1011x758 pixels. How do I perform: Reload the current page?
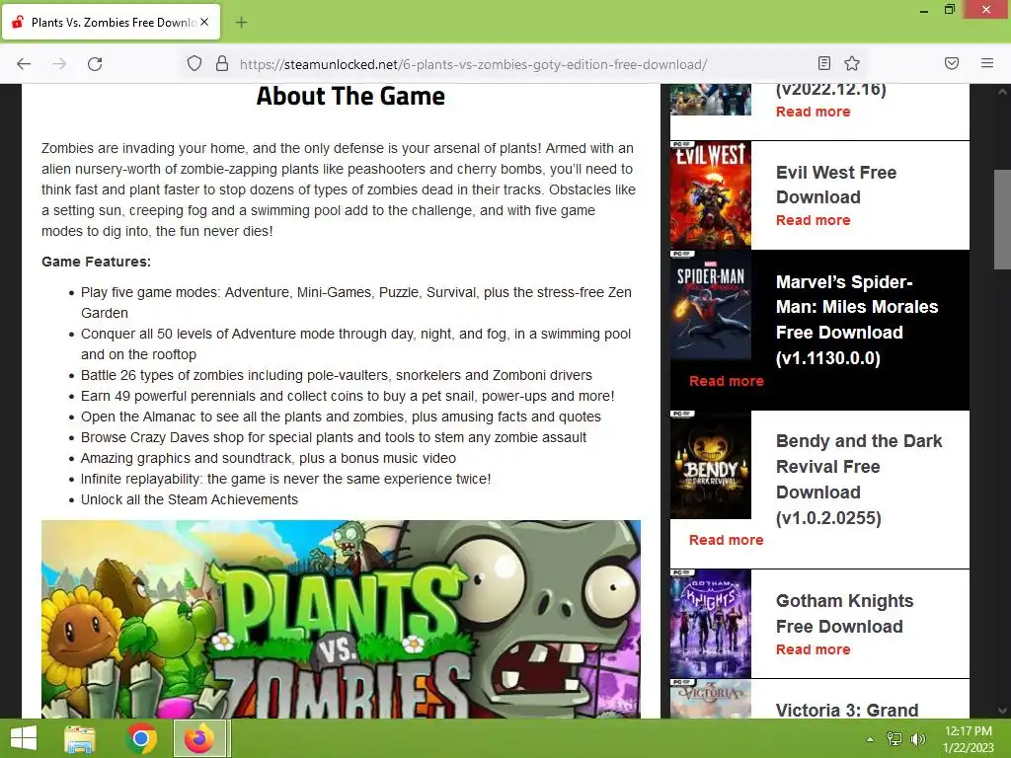tap(95, 64)
